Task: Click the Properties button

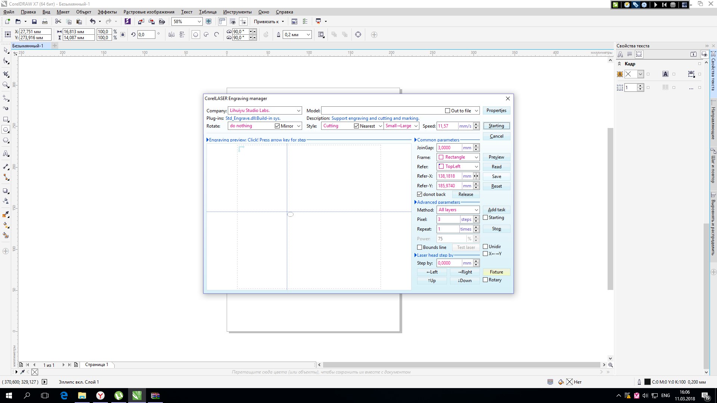Action: click(x=496, y=110)
